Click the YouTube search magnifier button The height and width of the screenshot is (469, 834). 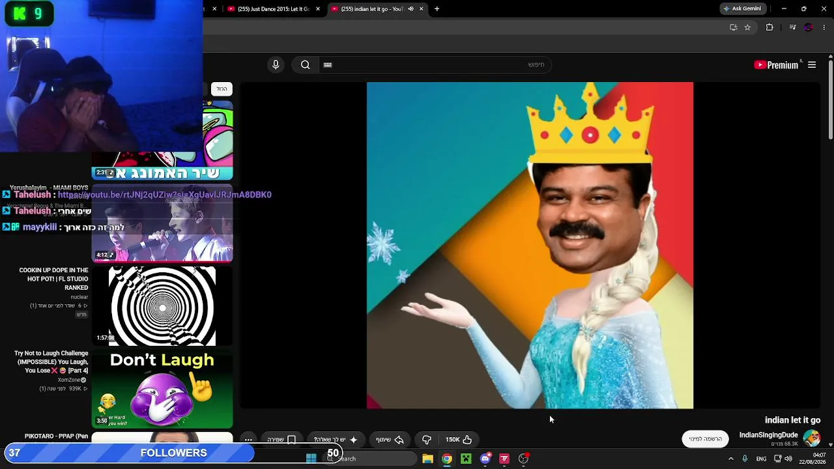(x=305, y=64)
